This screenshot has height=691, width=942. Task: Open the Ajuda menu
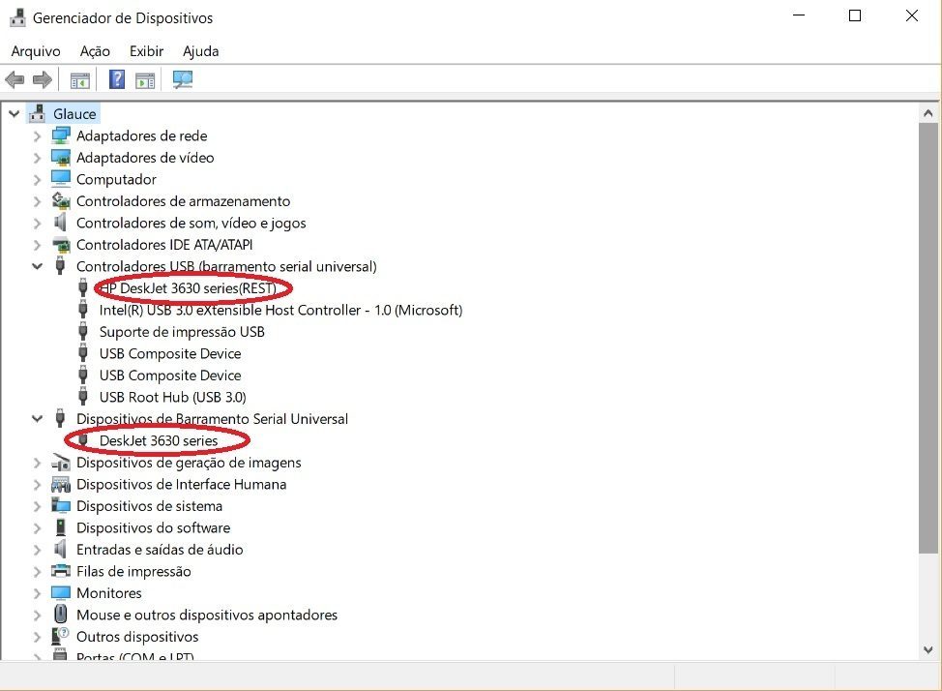pos(200,51)
